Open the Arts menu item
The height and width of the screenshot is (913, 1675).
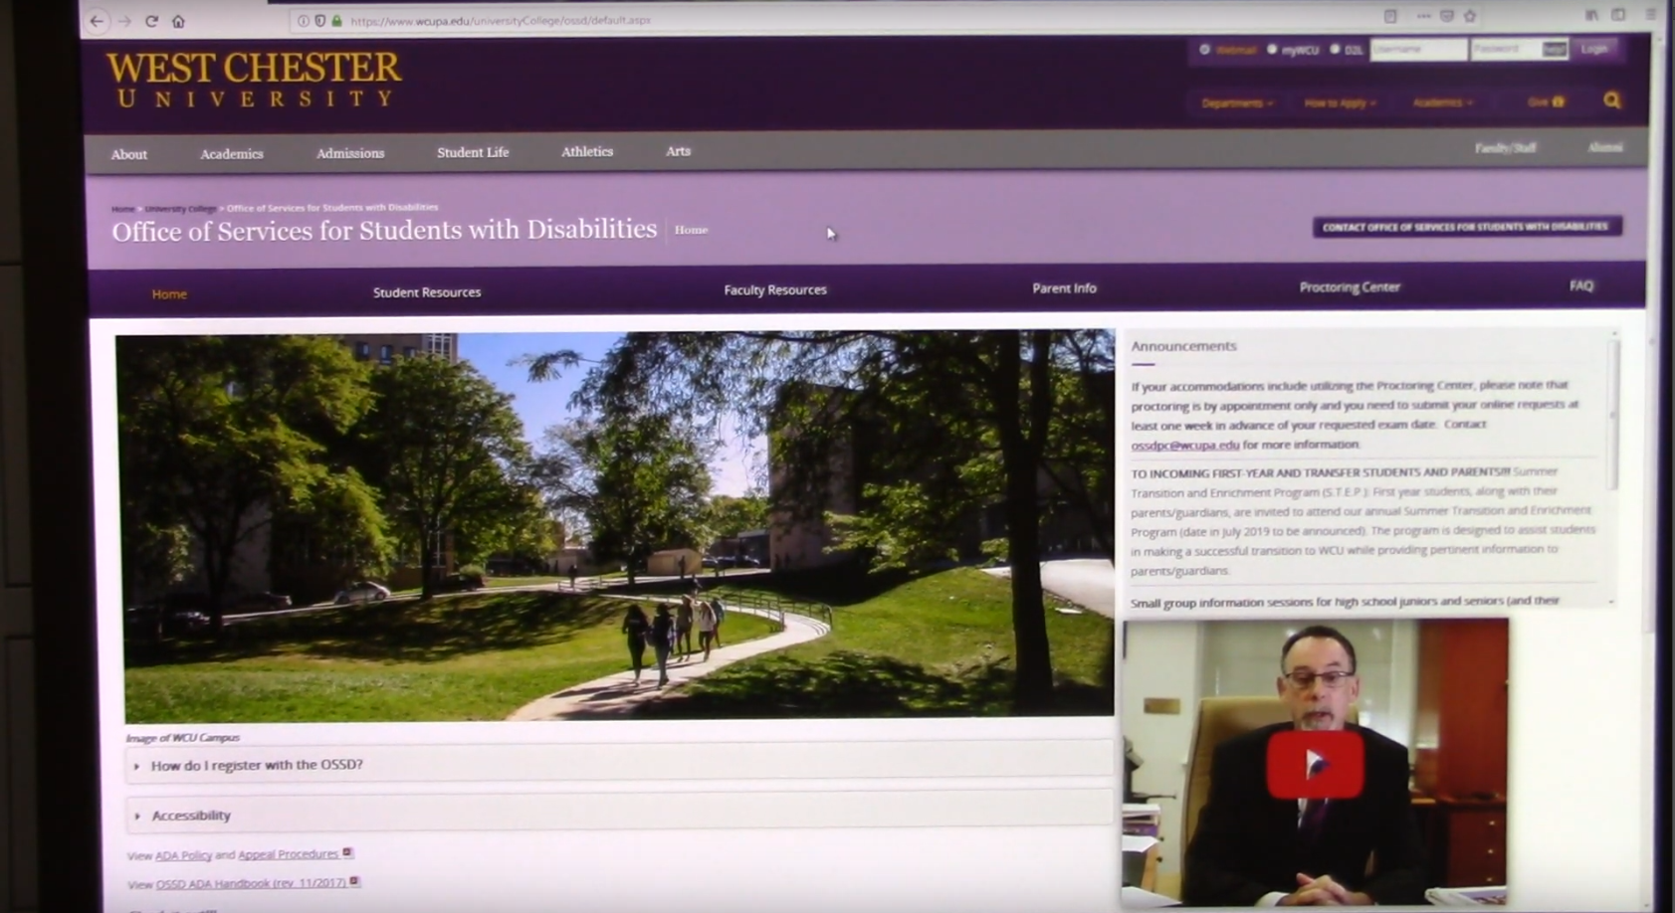pyautogui.click(x=678, y=151)
